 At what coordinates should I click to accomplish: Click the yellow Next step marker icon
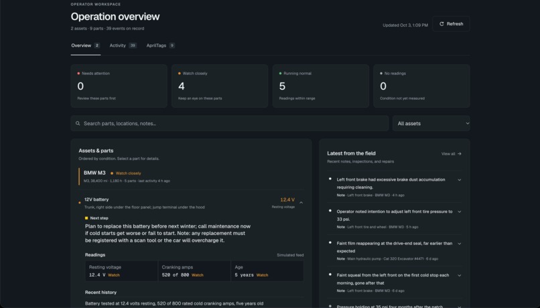(86, 218)
